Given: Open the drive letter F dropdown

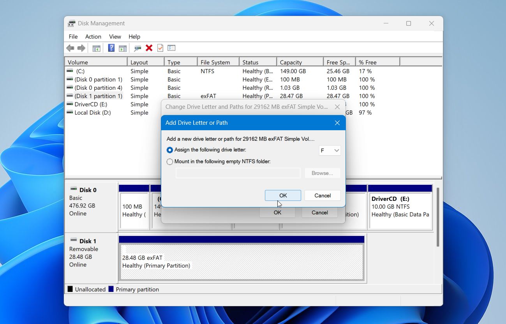Looking at the screenshot, I should 330,150.
